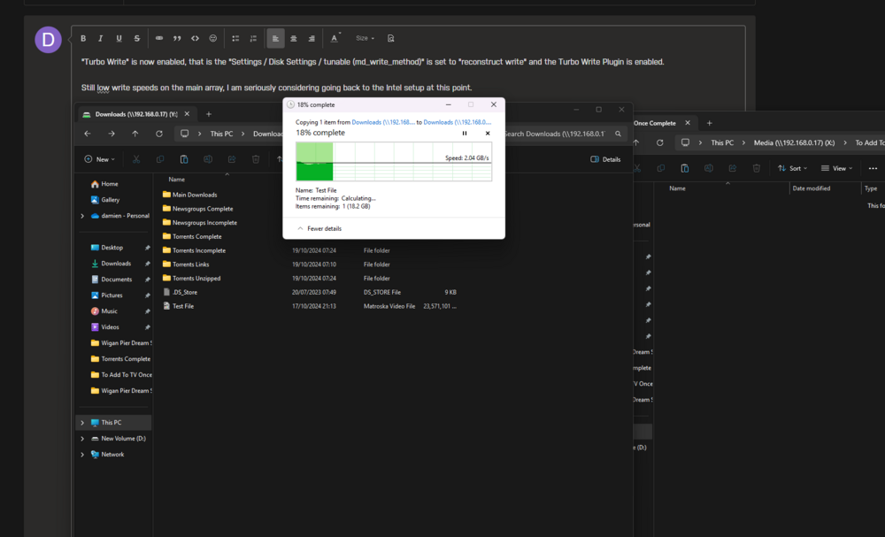Click the purple D user avatar
The width and height of the screenshot is (885, 537).
coord(48,40)
